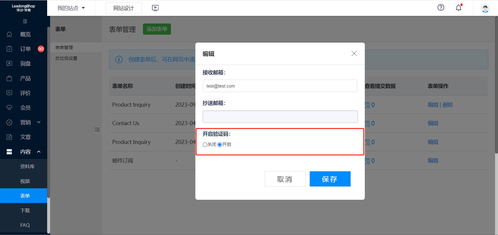Click the preview play icon in top bar

(x=155, y=8)
